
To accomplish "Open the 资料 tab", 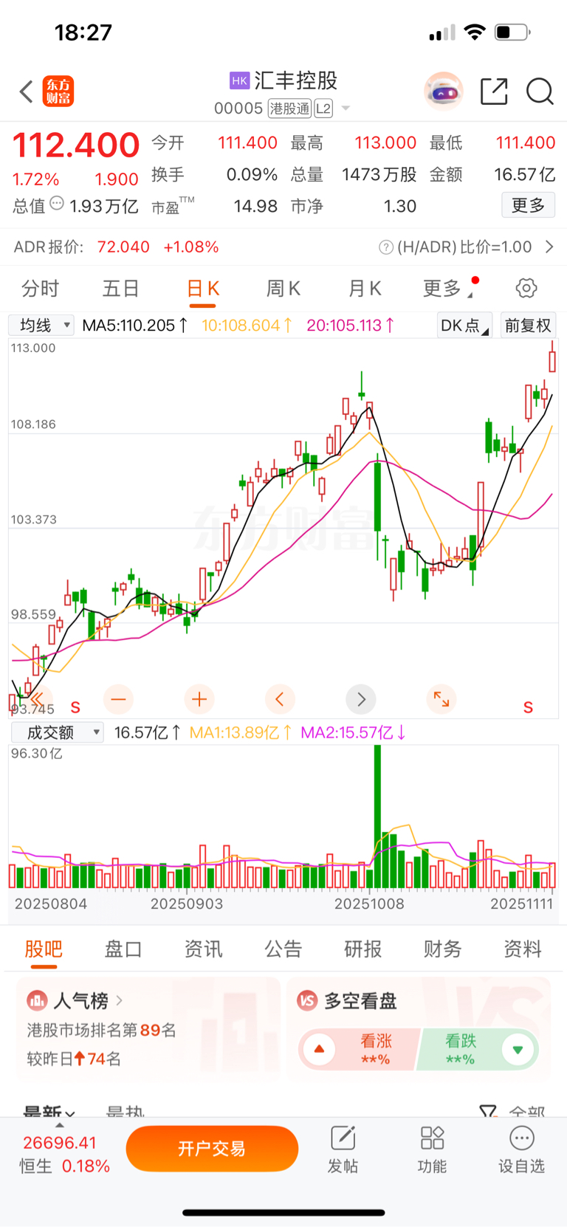I will (x=523, y=949).
